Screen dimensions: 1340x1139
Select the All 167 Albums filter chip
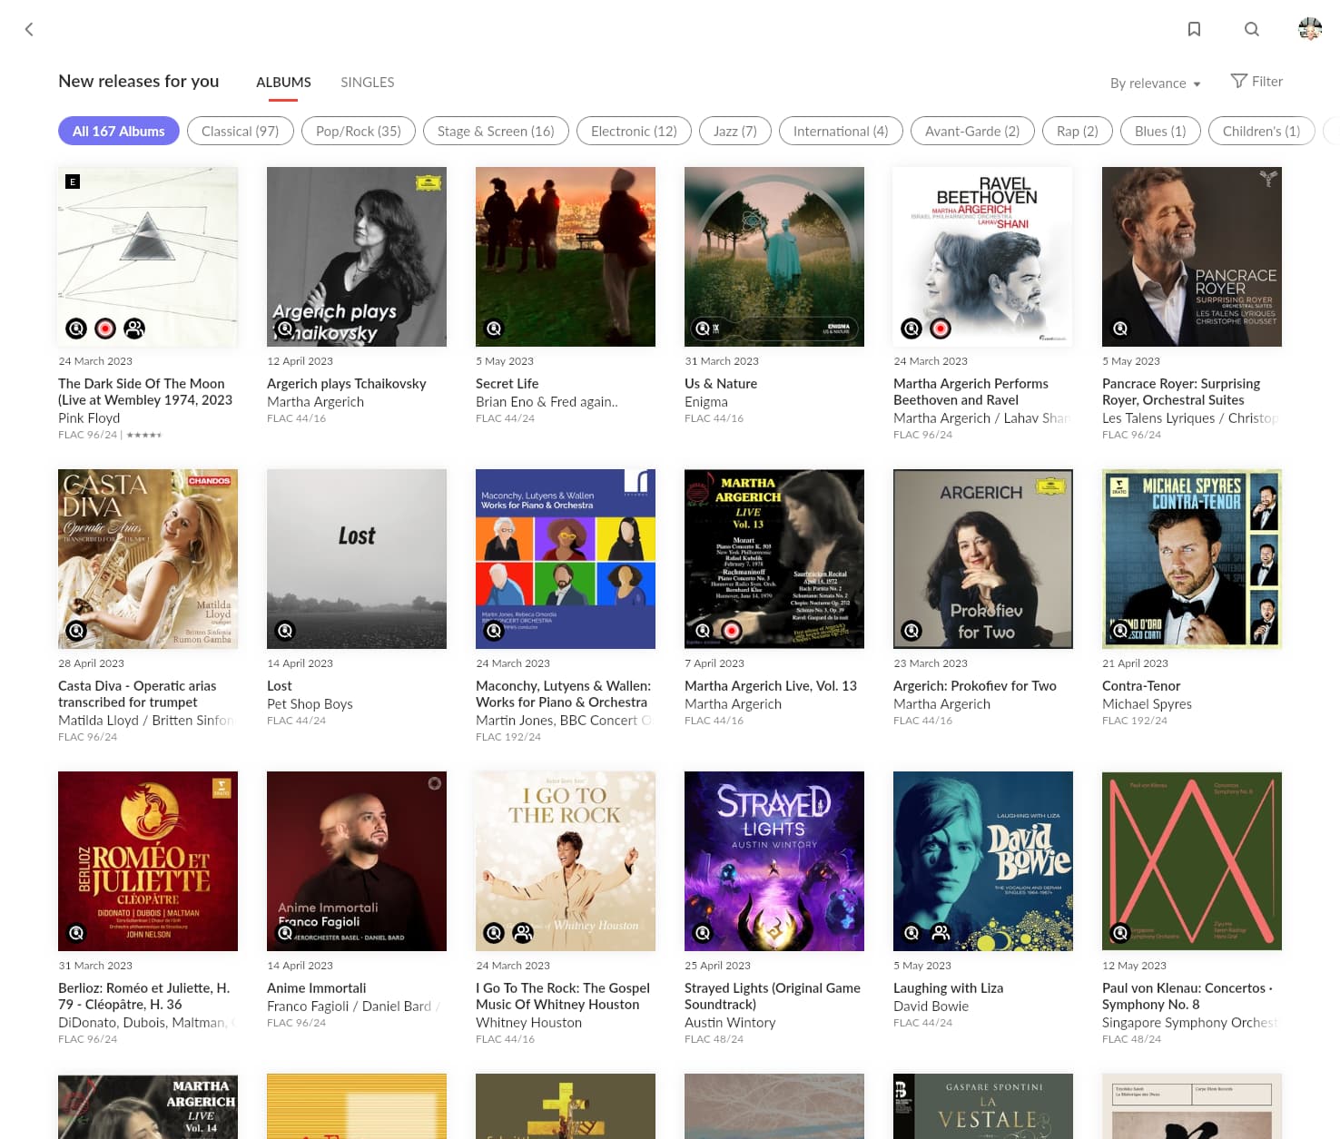tap(119, 131)
